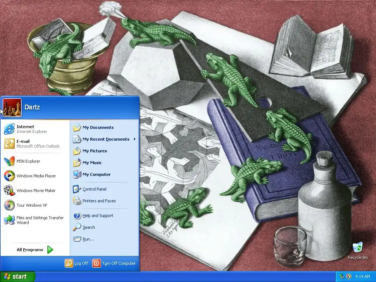Click the Dartz user name
376x282 pixels.
[32, 107]
